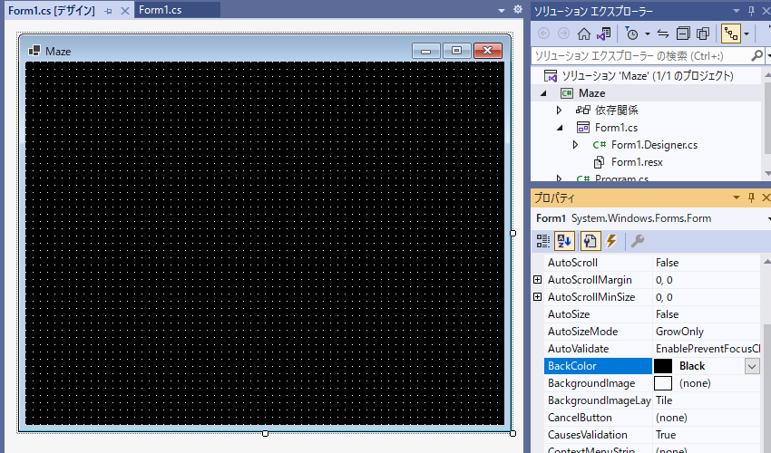Viewport: 771px width, 453px height.
Task: Click the wrench Property Pages icon
Action: (x=638, y=241)
